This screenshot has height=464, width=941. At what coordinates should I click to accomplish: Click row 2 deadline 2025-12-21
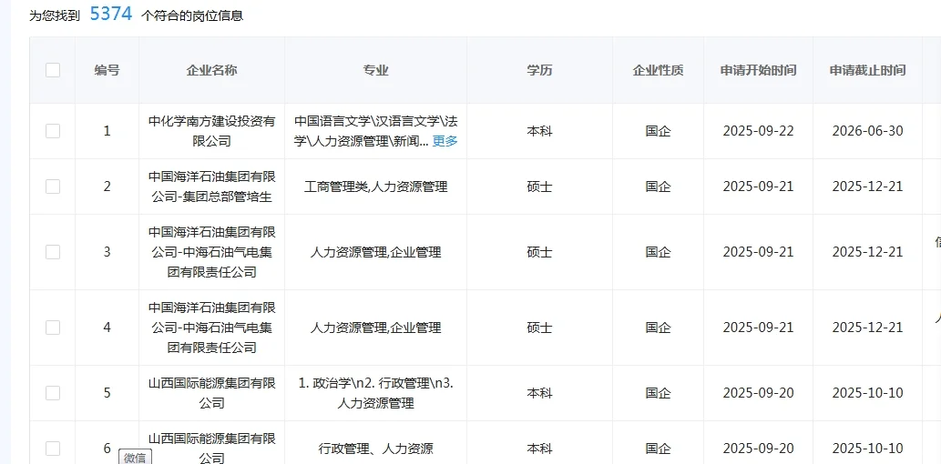click(x=867, y=187)
